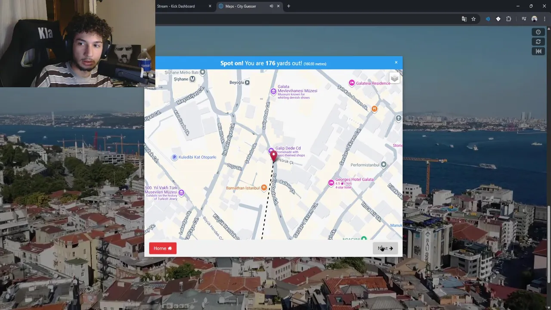Click the Barnathan Istanbul restaurant marker
The height and width of the screenshot is (310, 551).
pos(264,188)
